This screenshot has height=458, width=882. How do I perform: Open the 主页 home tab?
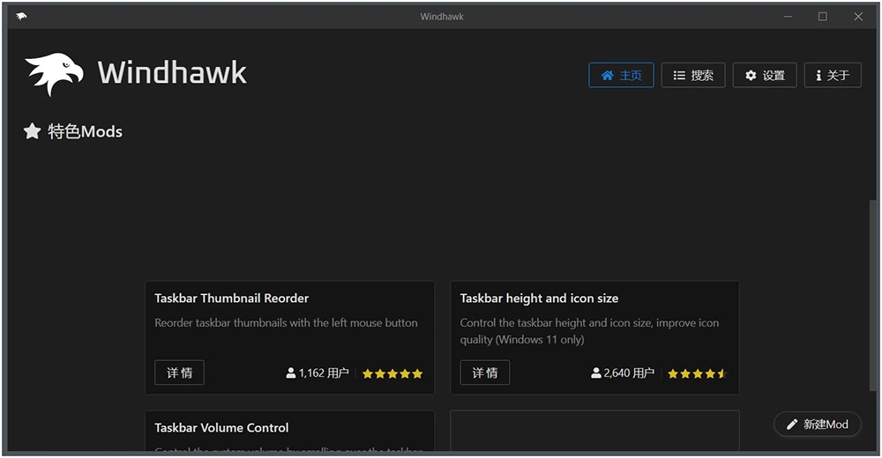click(x=621, y=75)
